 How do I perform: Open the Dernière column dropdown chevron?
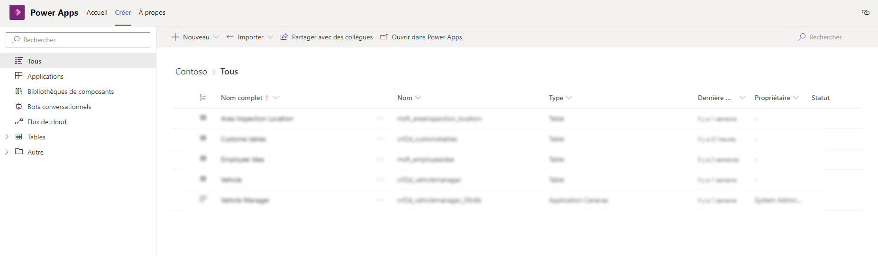tap(742, 98)
